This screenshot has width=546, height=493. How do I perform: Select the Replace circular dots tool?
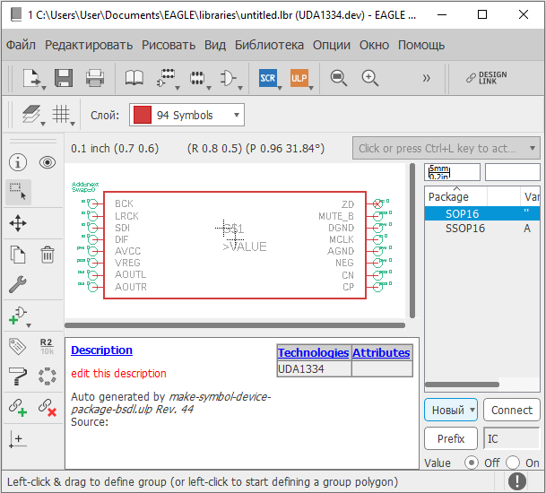point(48,376)
